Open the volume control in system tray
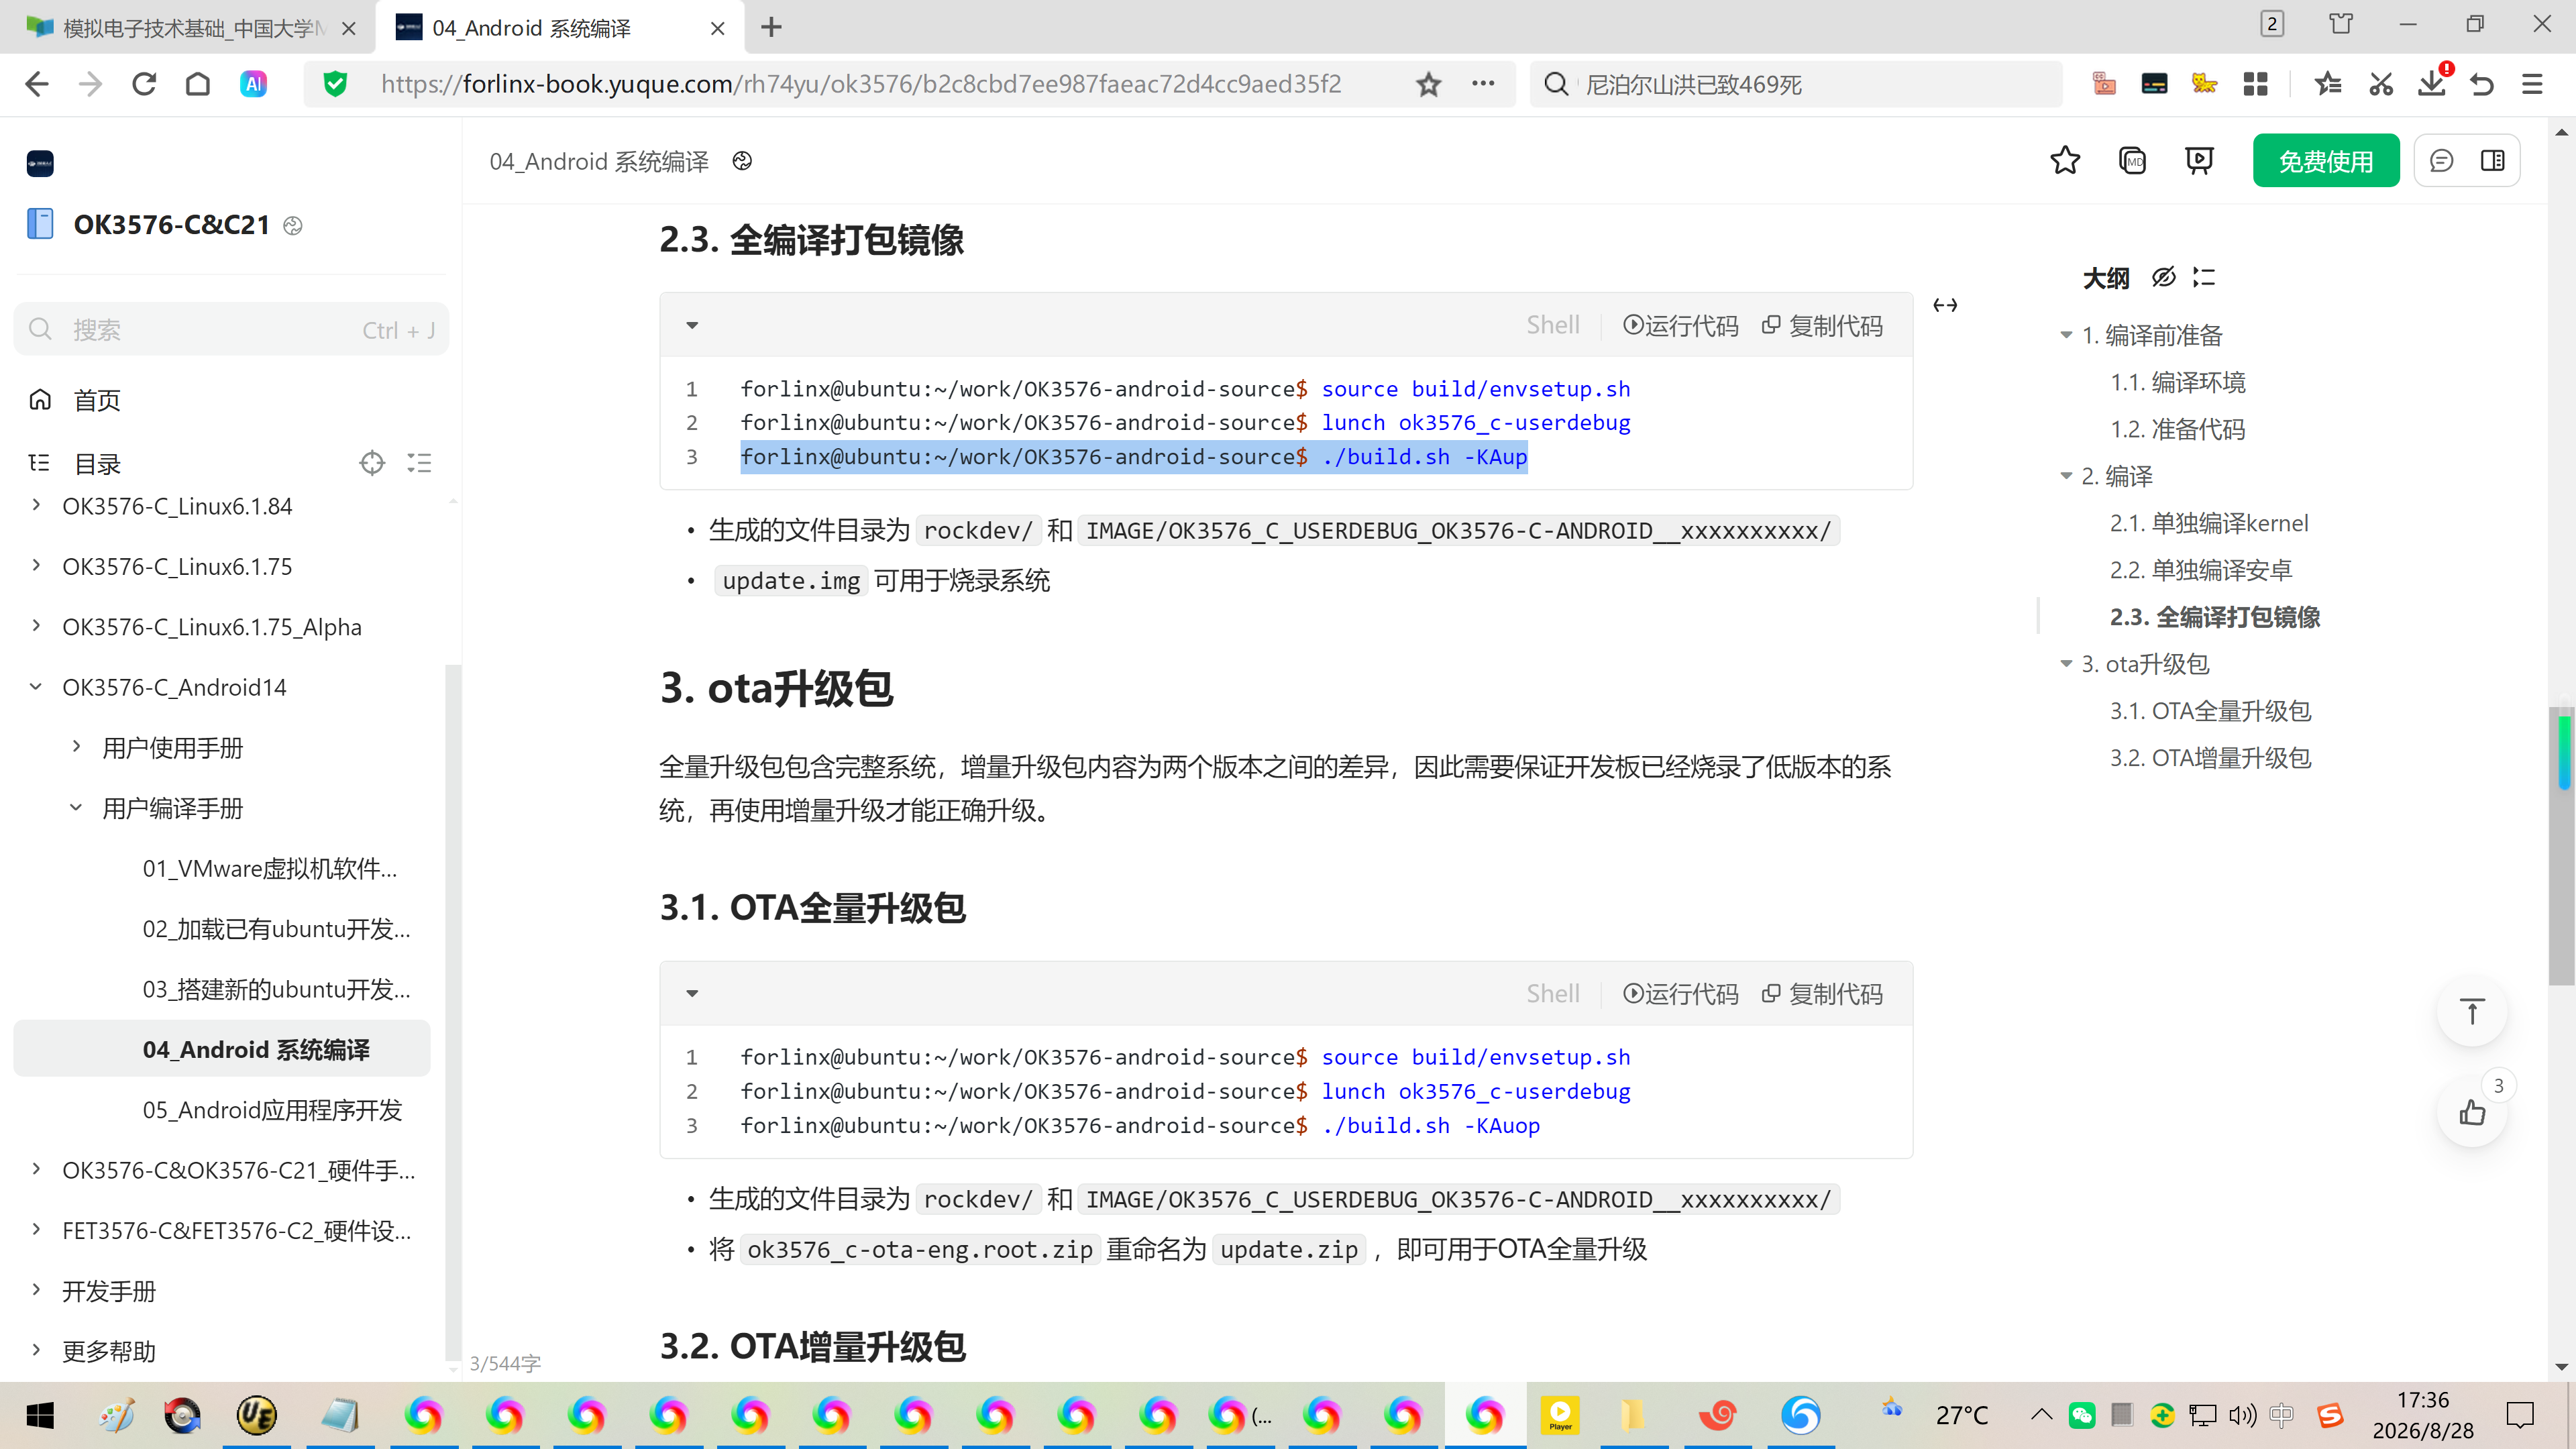 [2243, 1415]
